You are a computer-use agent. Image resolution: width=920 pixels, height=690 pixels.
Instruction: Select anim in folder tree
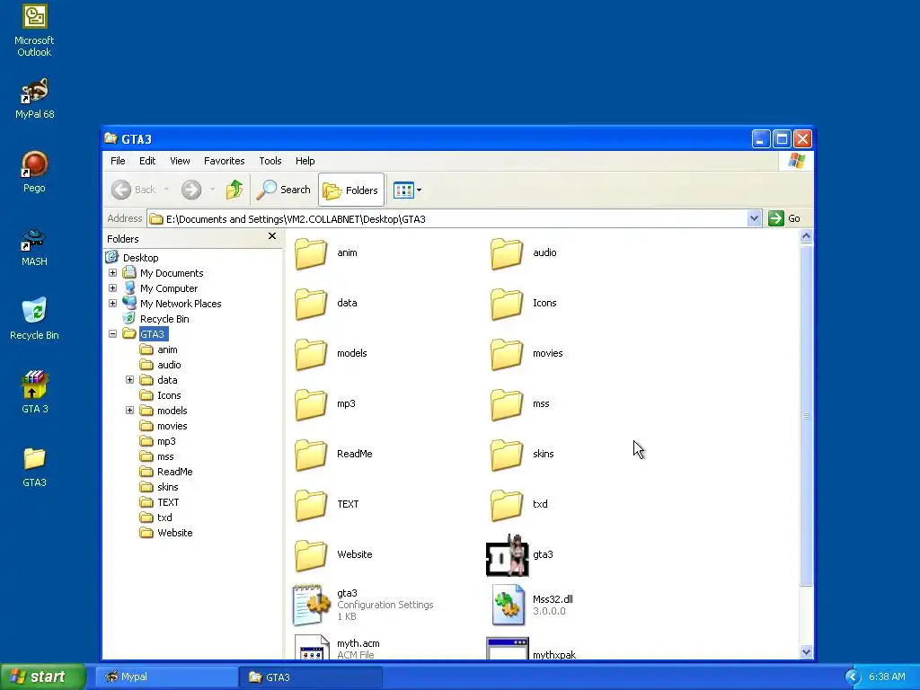point(159,349)
